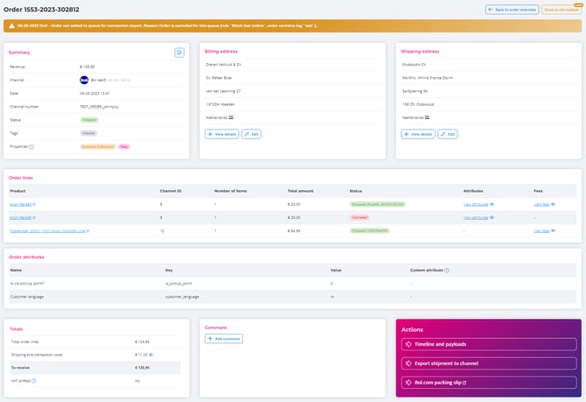Click Netherlands flag in Billing address
The image size is (586, 402).
click(231, 117)
